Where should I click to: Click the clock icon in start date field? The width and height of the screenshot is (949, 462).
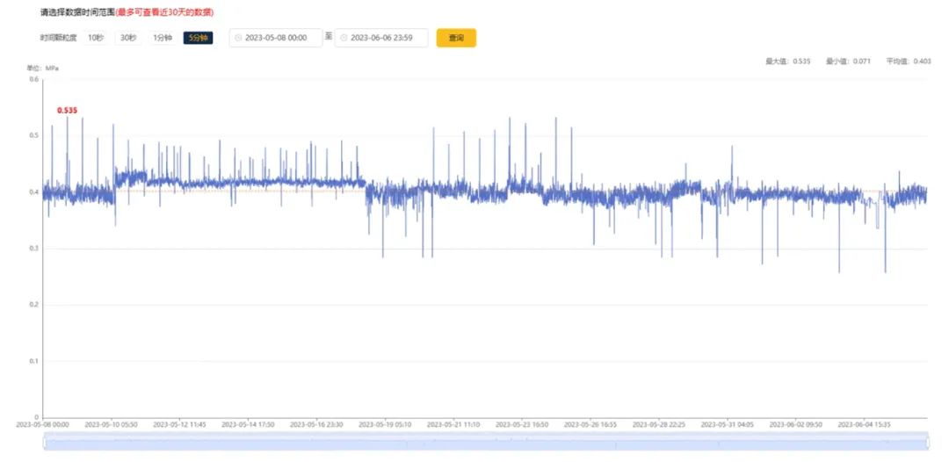pos(238,38)
